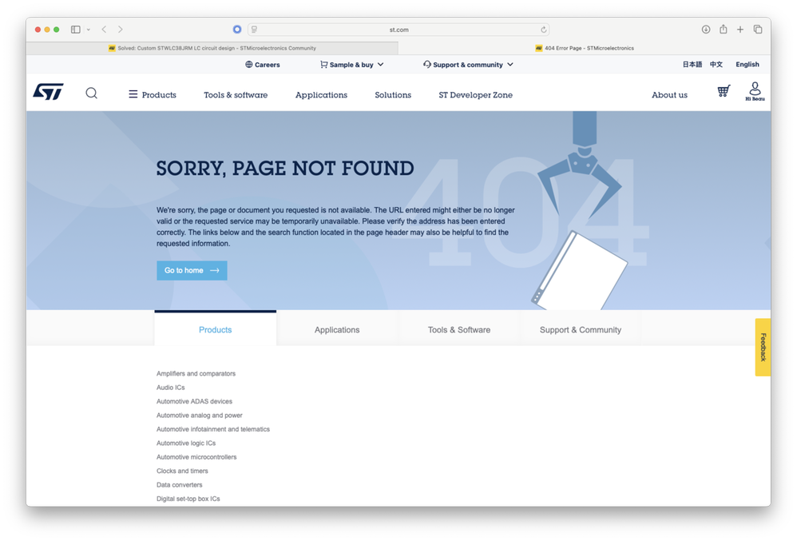Screen dimensions: 797x541
Task: Switch site language to 中文
Action: [717, 64]
